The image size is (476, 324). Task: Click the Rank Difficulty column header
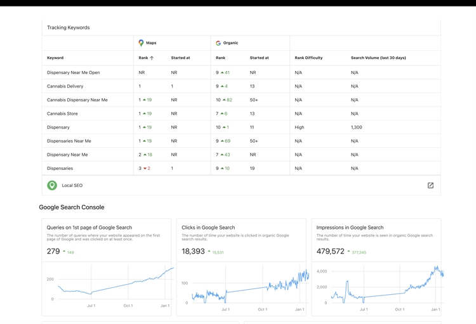coord(308,58)
